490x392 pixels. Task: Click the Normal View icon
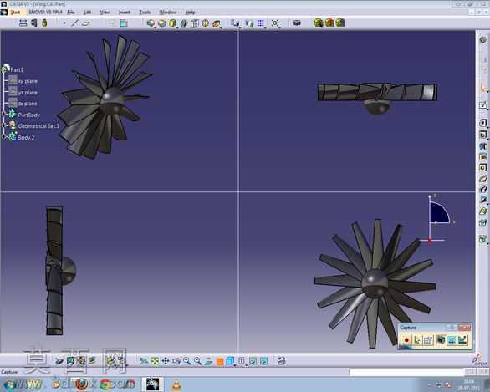(x=208, y=361)
